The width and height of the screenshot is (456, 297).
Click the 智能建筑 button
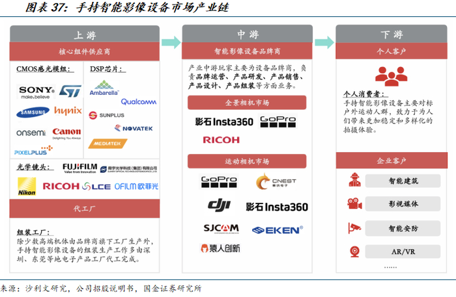[x=403, y=181]
